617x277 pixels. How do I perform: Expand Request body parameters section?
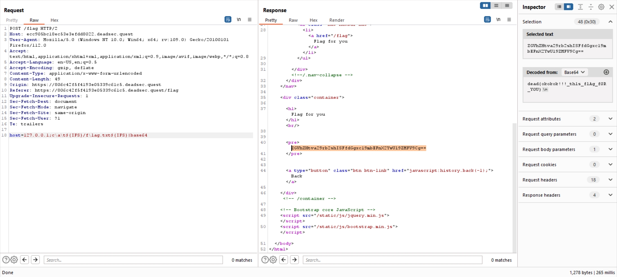[610, 149]
